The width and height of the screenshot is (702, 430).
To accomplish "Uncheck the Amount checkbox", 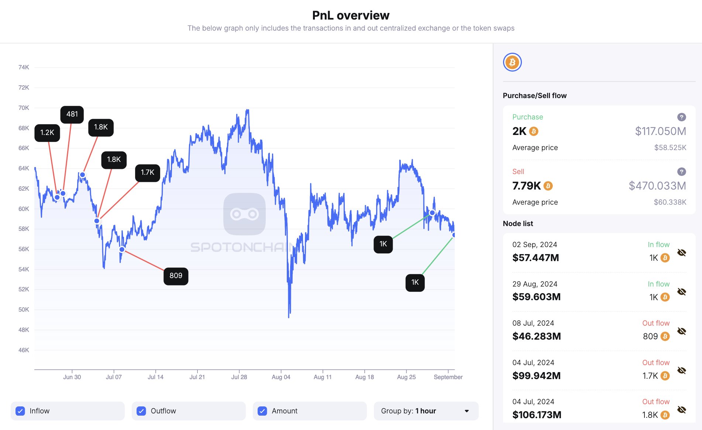I will click(x=262, y=411).
